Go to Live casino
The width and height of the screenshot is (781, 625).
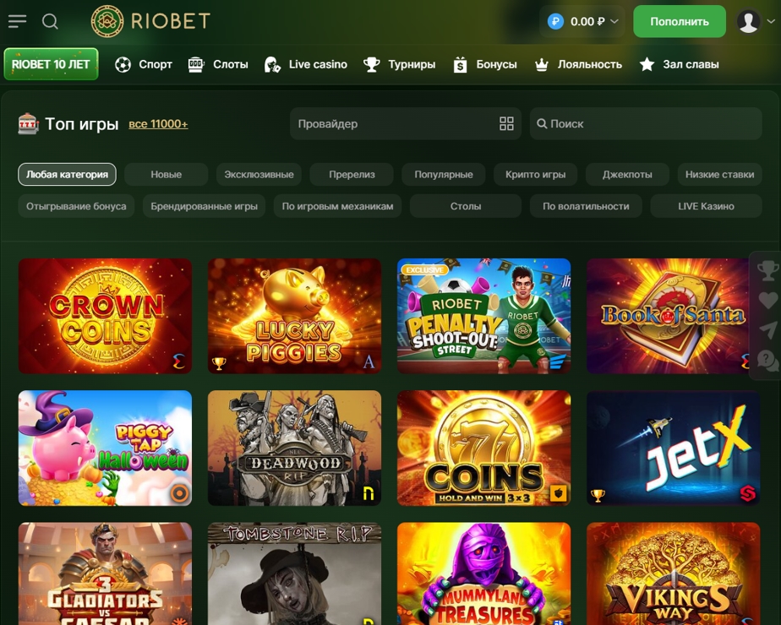305,64
